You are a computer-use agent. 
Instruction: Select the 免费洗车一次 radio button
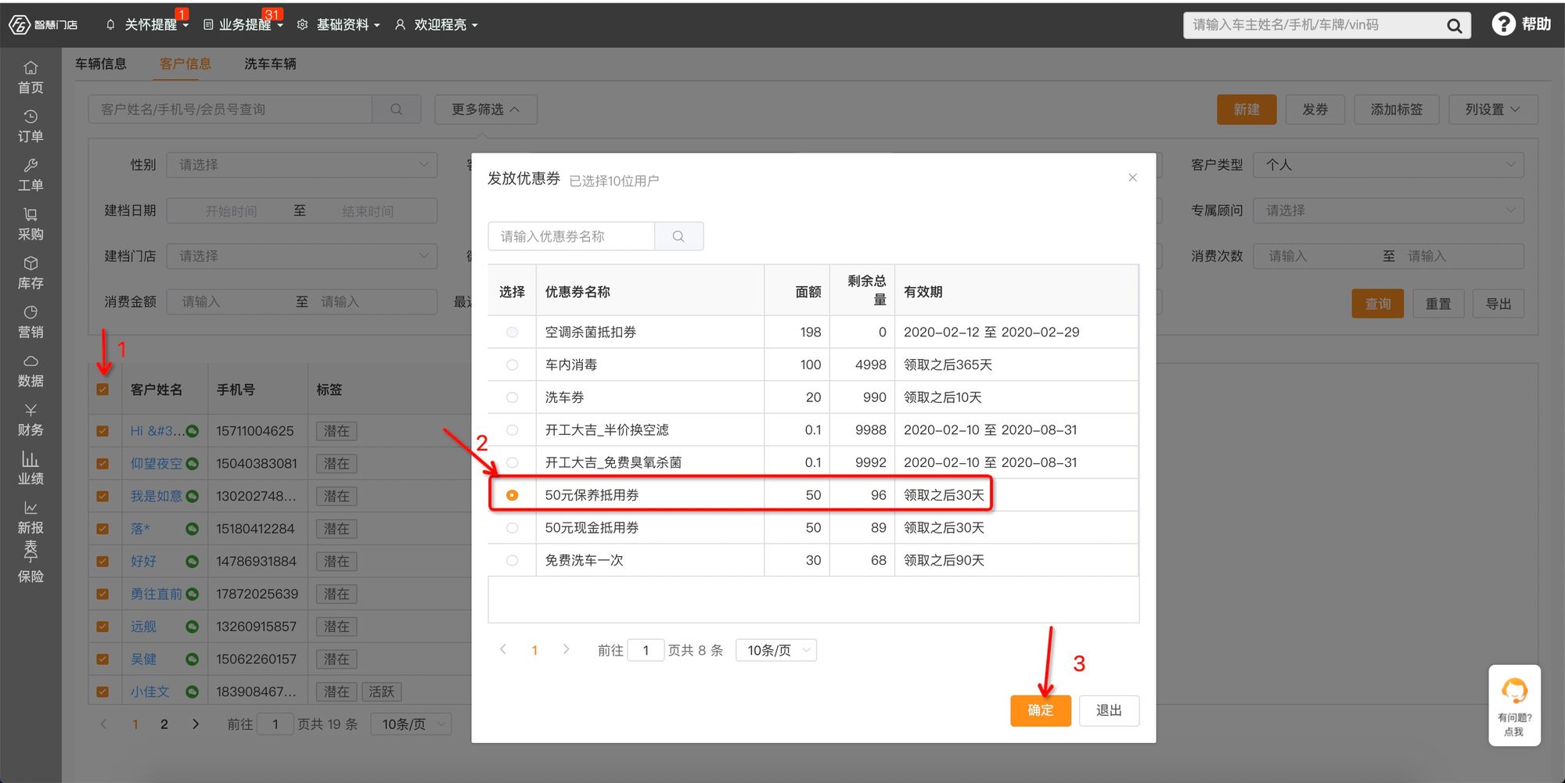click(x=512, y=560)
